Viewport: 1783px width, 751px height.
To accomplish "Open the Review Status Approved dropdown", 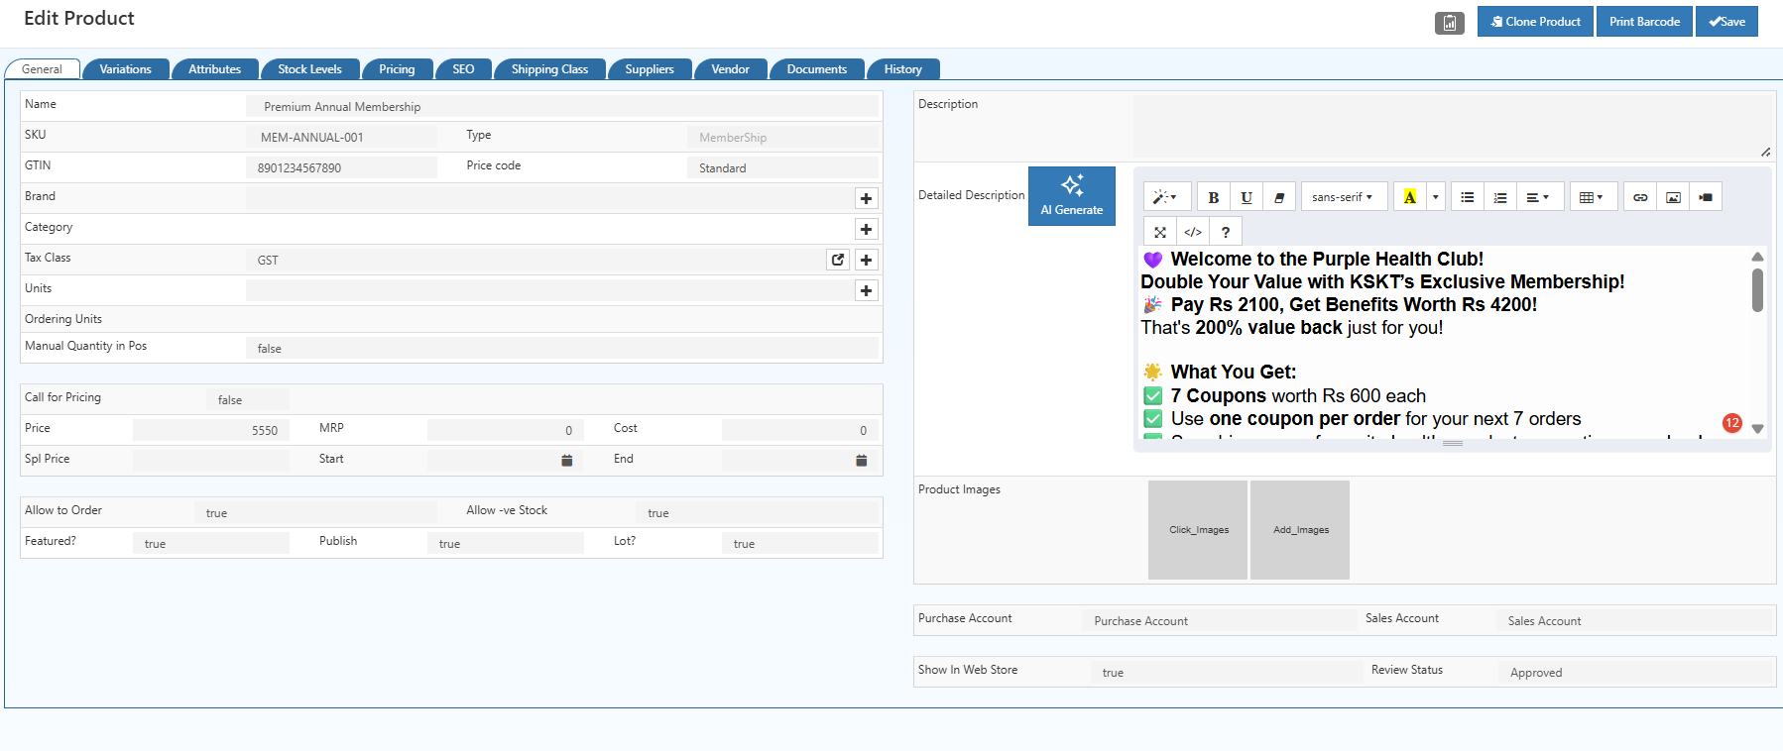I will tap(1636, 672).
